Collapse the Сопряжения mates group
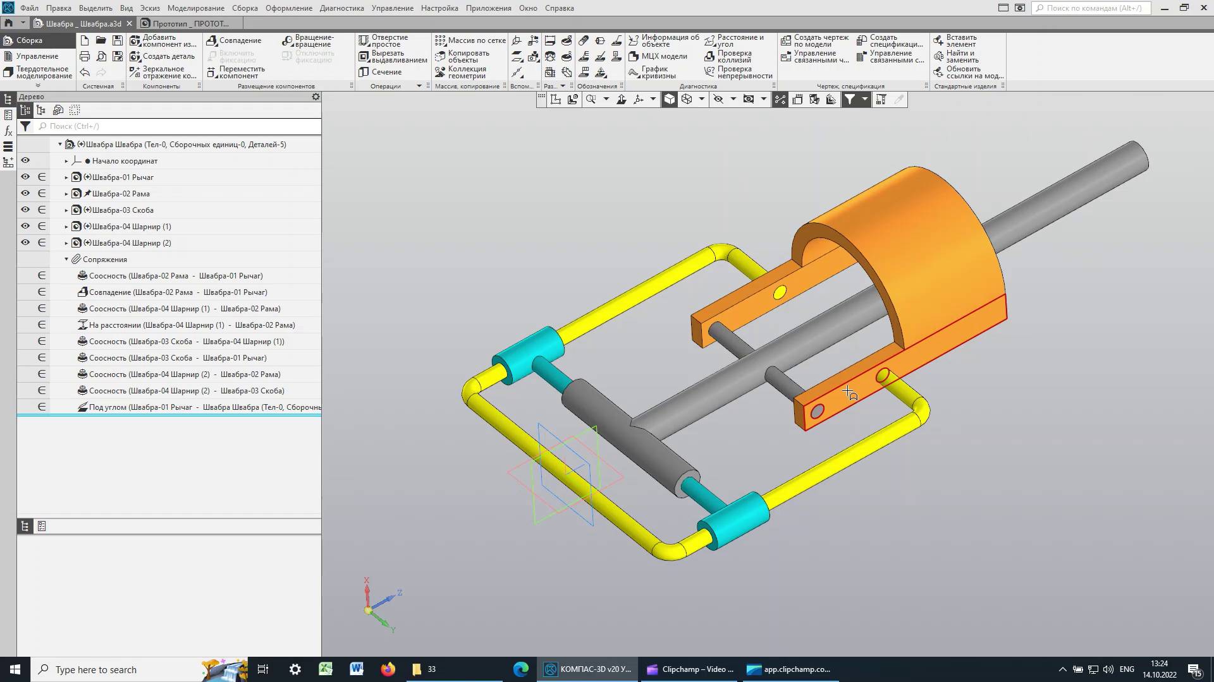This screenshot has height=682, width=1214. tap(66, 259)
